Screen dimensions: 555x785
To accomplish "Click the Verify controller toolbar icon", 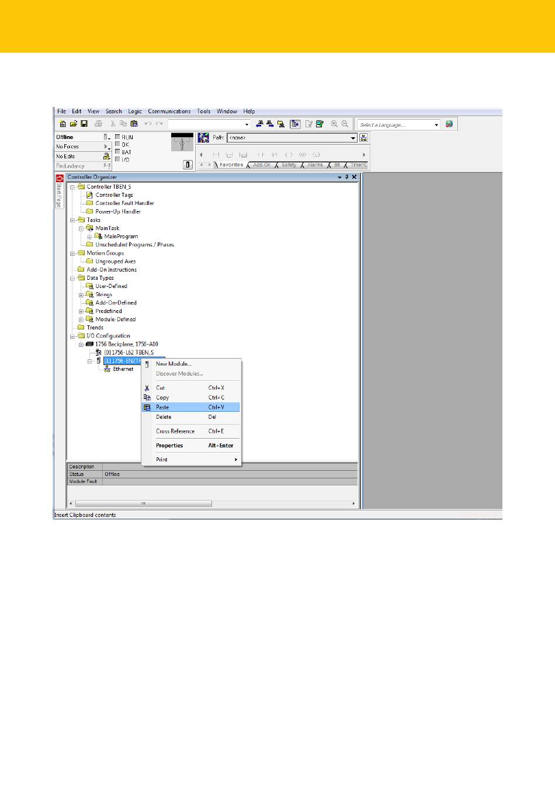I will [x=320, y=124].
